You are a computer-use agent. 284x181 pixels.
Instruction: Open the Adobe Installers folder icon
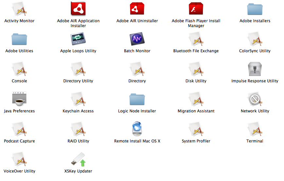255,9
